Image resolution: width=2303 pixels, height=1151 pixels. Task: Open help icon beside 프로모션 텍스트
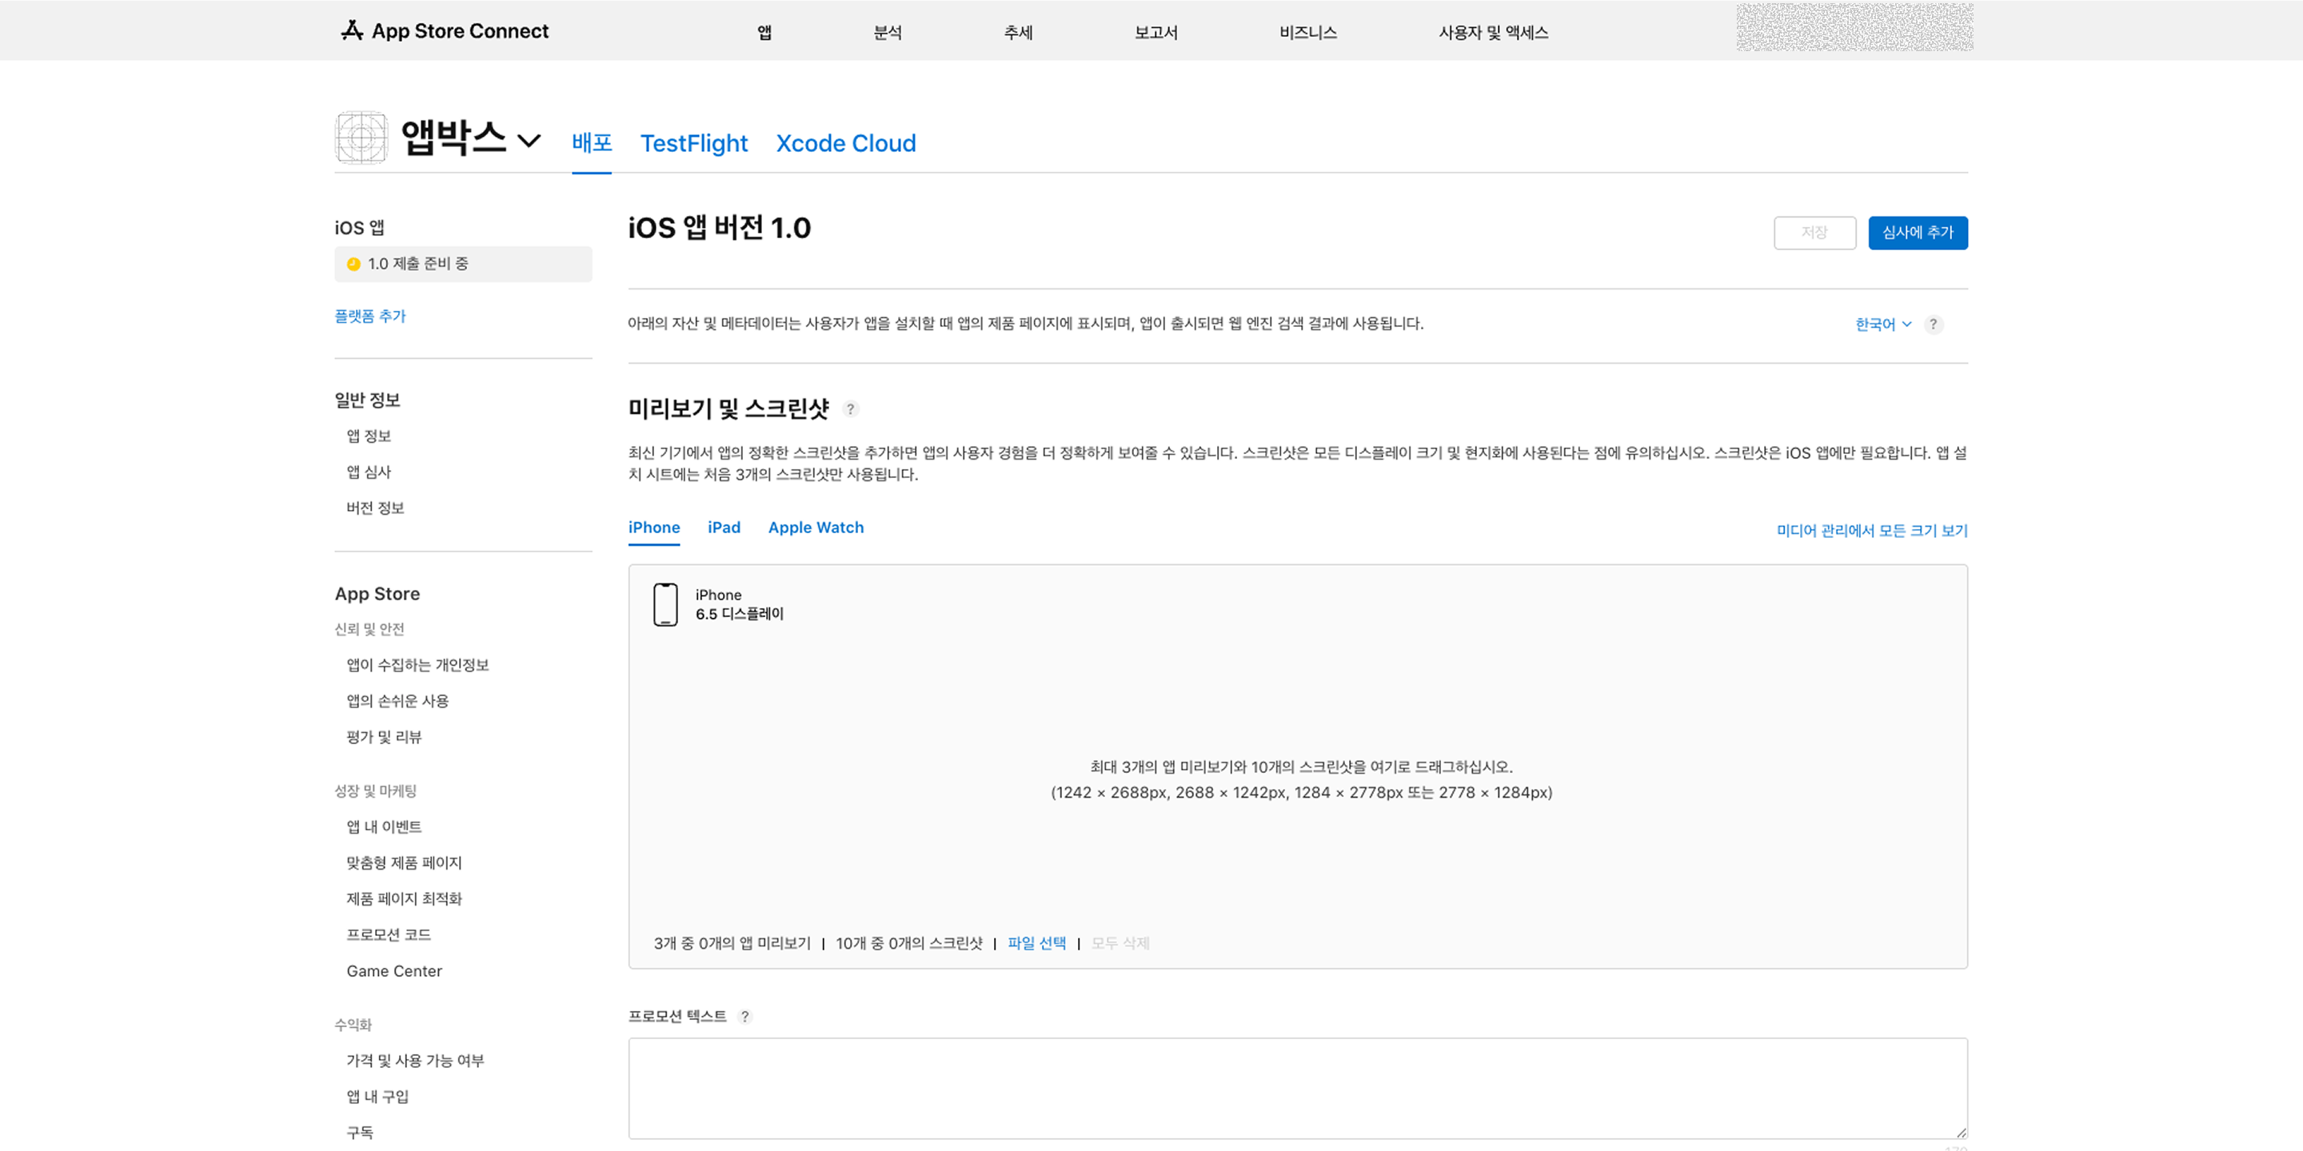pos(744,1017)
